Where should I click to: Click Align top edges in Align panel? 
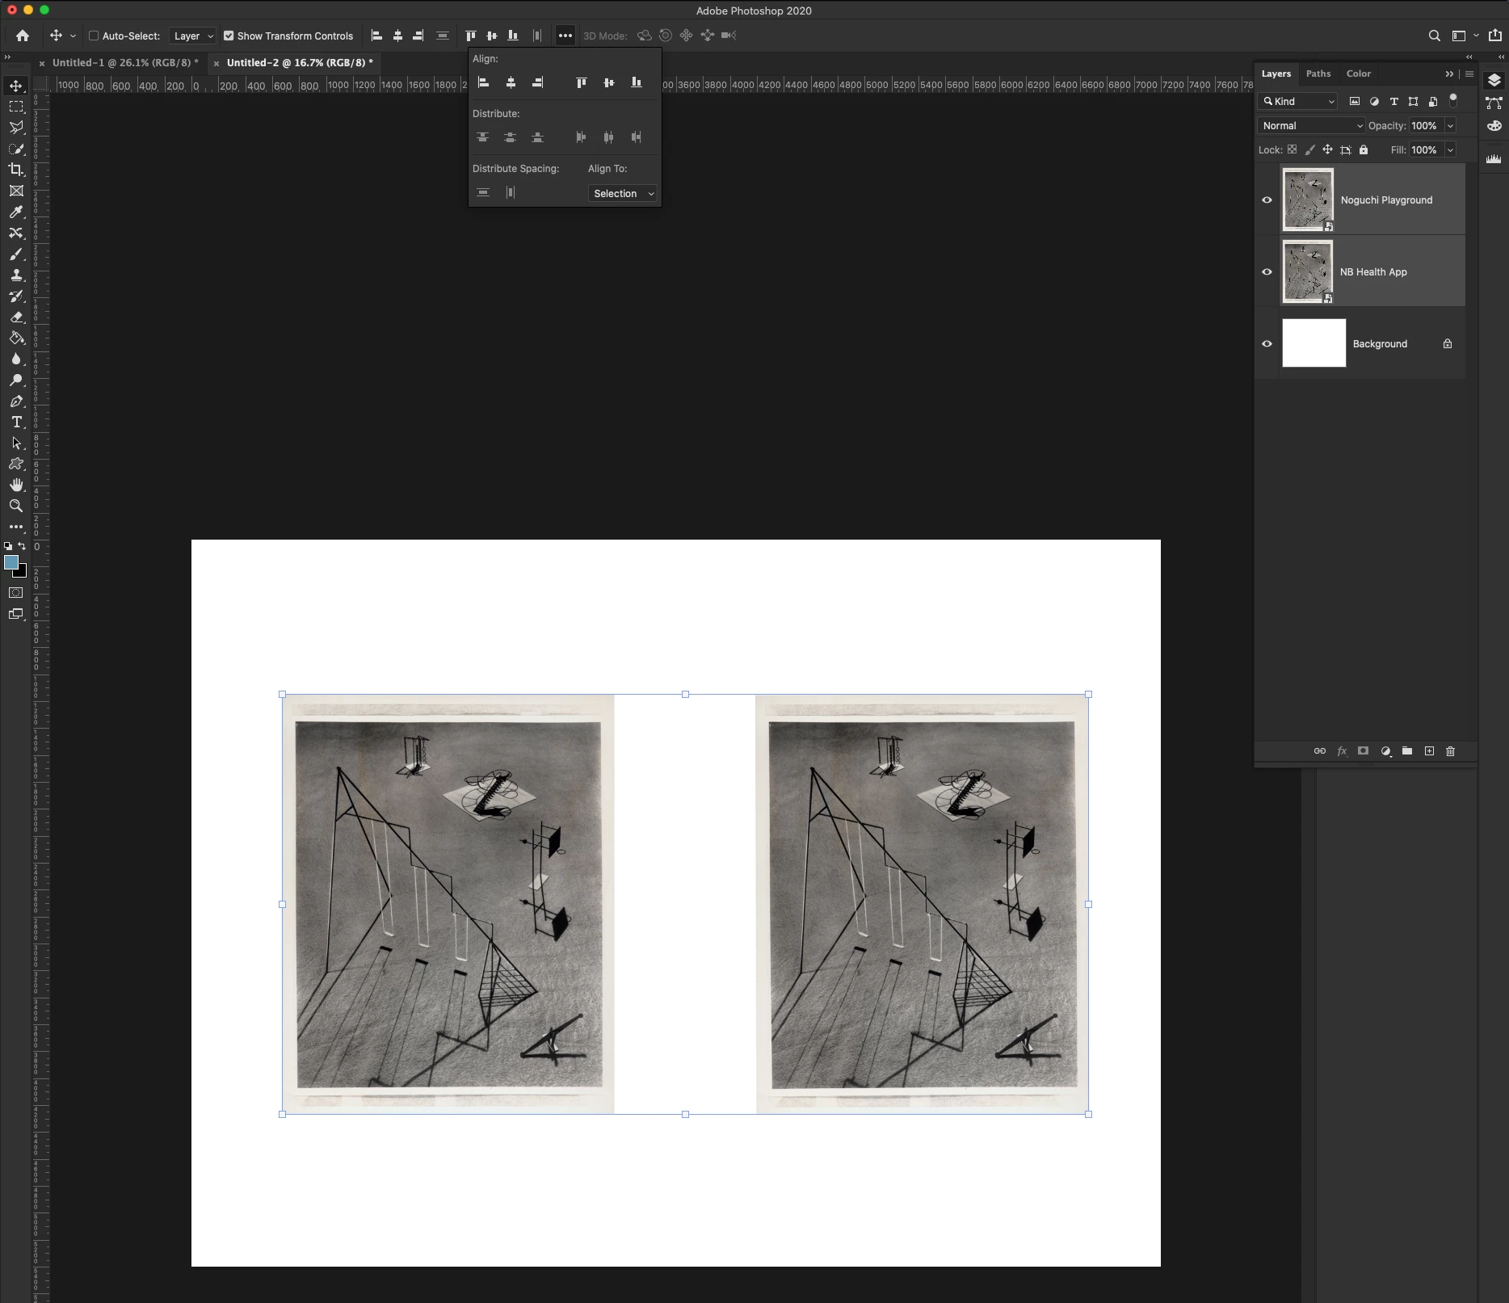click(x=582, y=82)
